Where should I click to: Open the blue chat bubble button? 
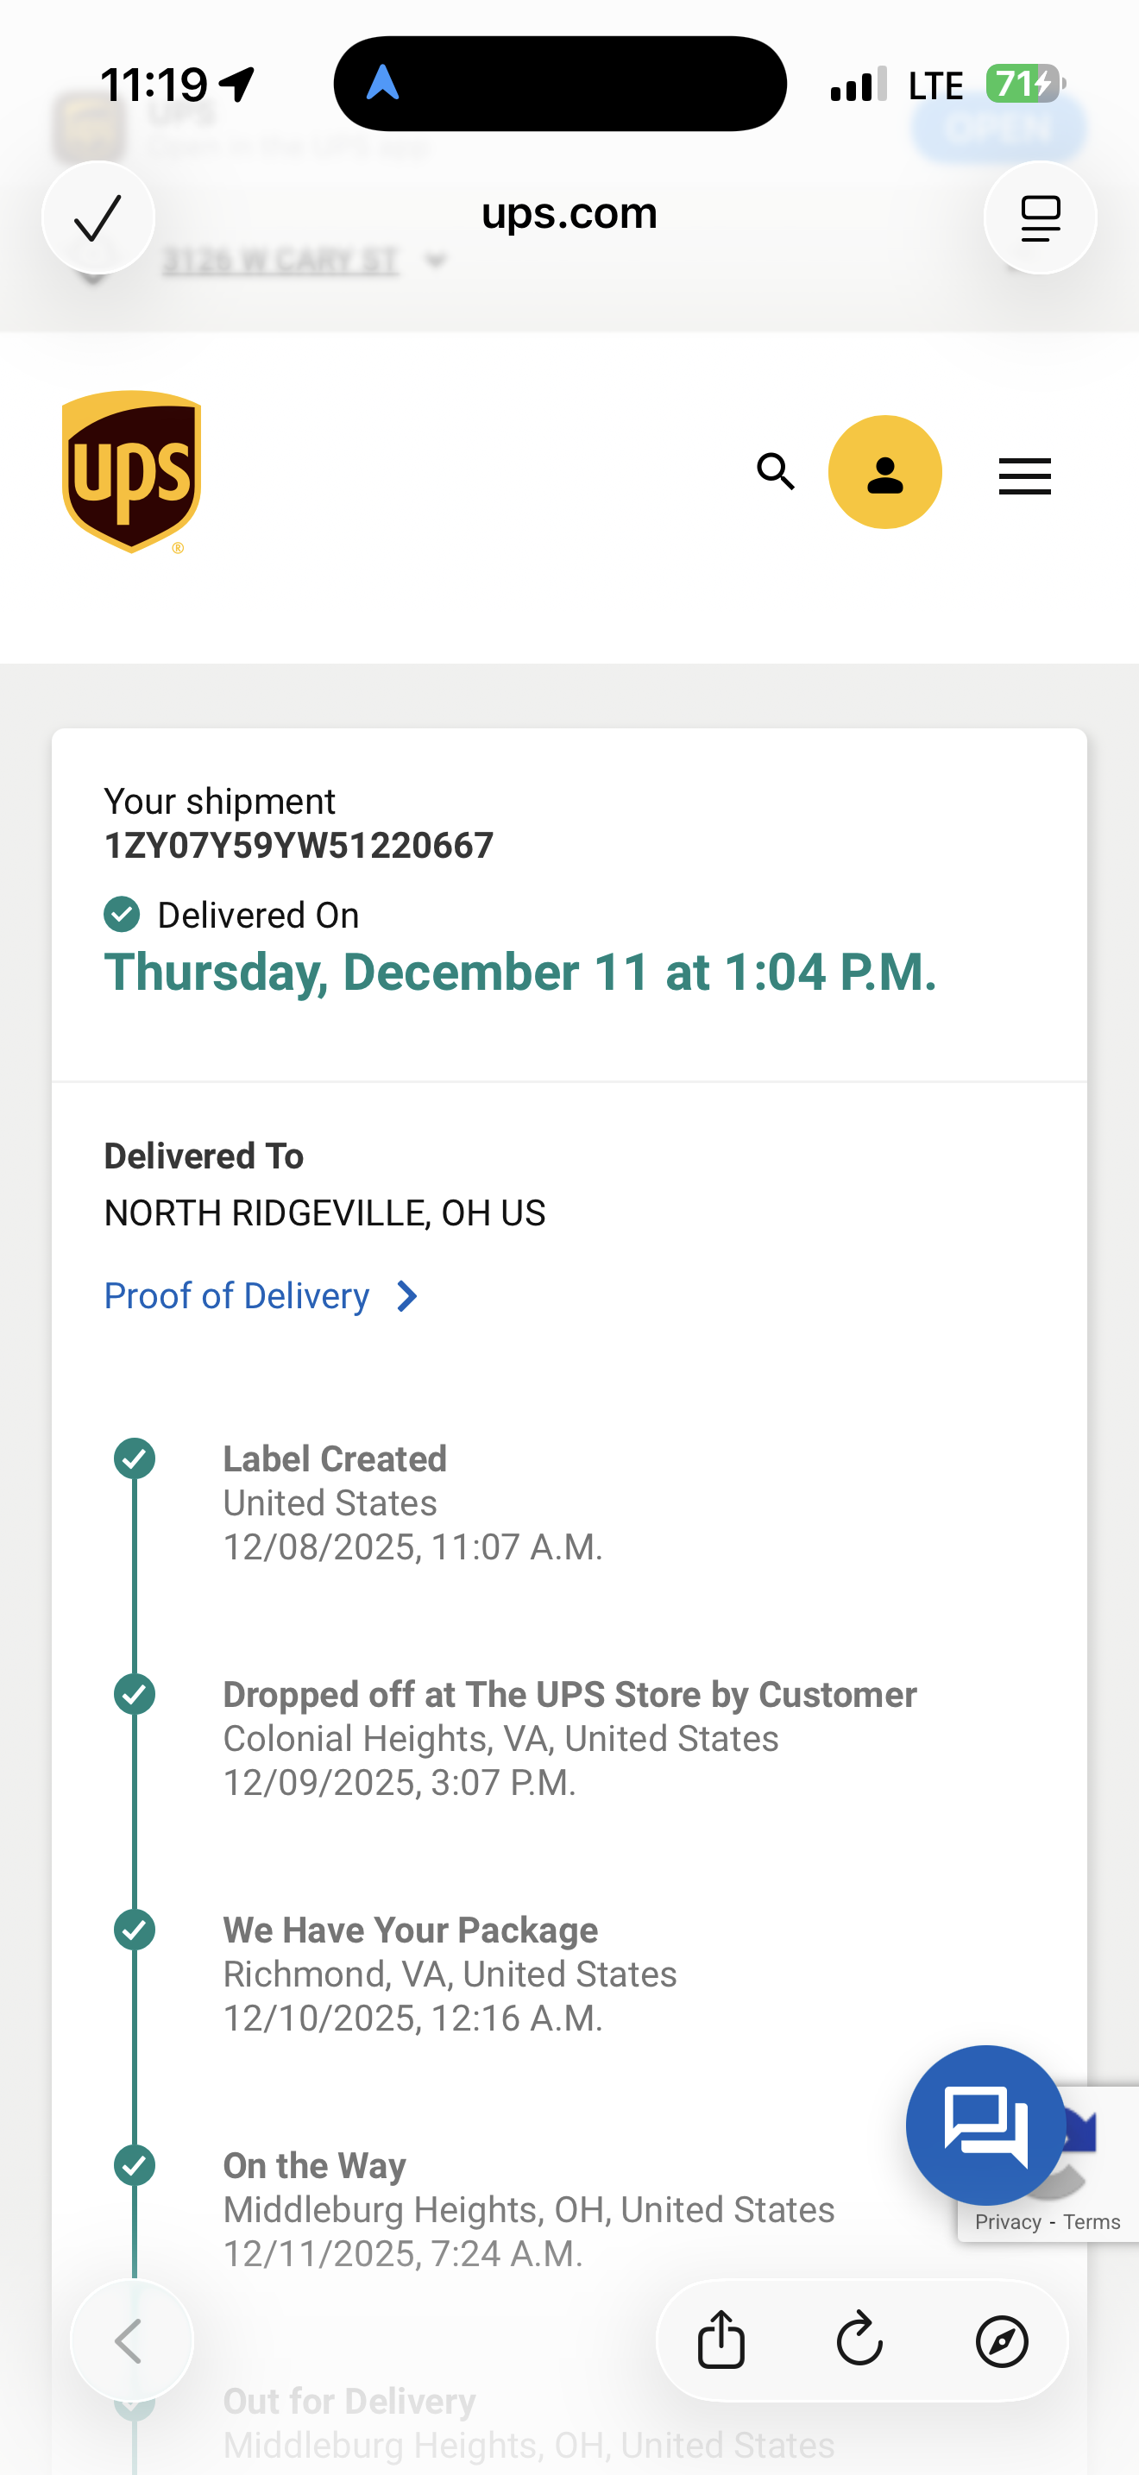coord(985,2125)
